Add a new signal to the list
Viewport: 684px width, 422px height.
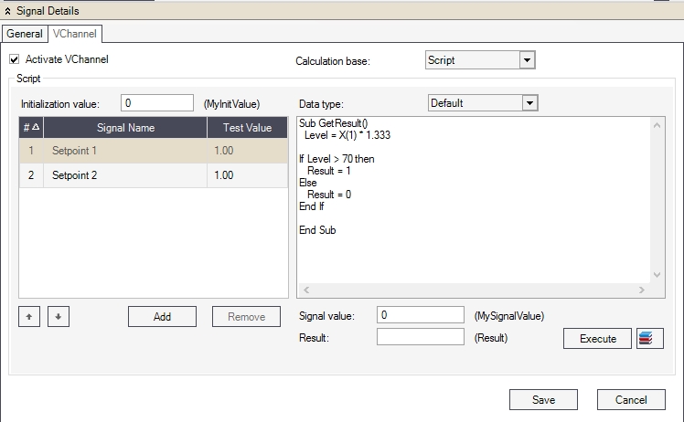162,317
